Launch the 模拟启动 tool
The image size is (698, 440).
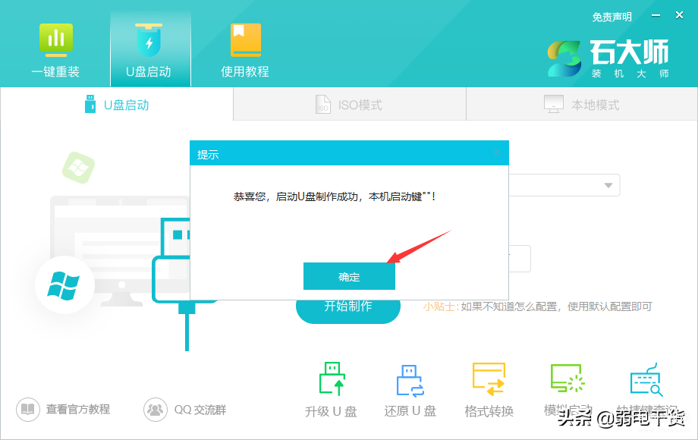pos(568,390)
